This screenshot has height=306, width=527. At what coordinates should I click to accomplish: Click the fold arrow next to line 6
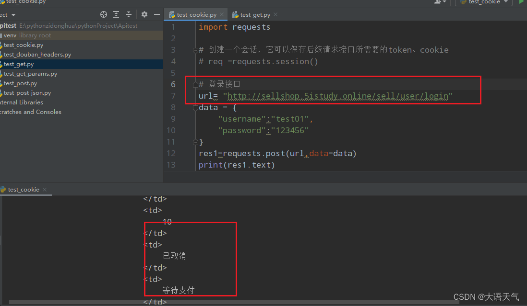click(195, 83)
